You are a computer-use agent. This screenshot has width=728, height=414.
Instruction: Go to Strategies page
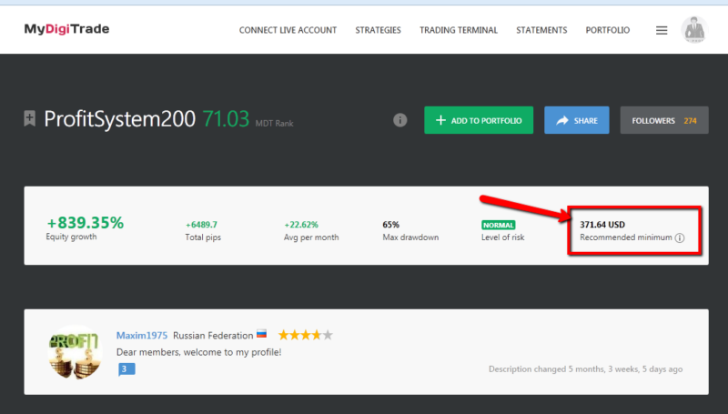coord(378,30)
